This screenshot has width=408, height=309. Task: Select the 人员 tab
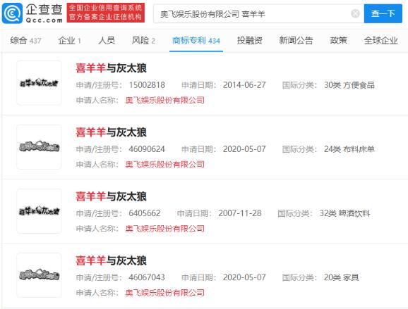click(107, 41)
